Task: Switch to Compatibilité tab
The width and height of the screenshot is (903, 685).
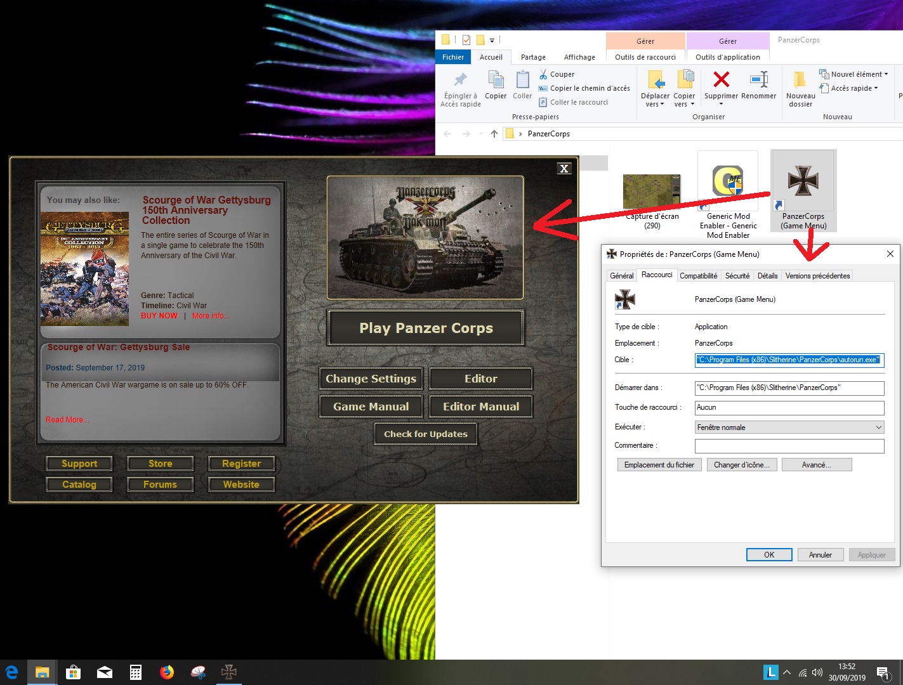Action: click(699, 276)
